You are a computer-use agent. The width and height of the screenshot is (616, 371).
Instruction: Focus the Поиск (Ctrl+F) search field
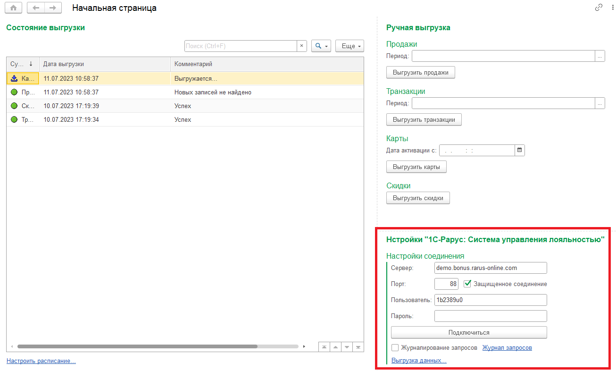click(241, 46)
